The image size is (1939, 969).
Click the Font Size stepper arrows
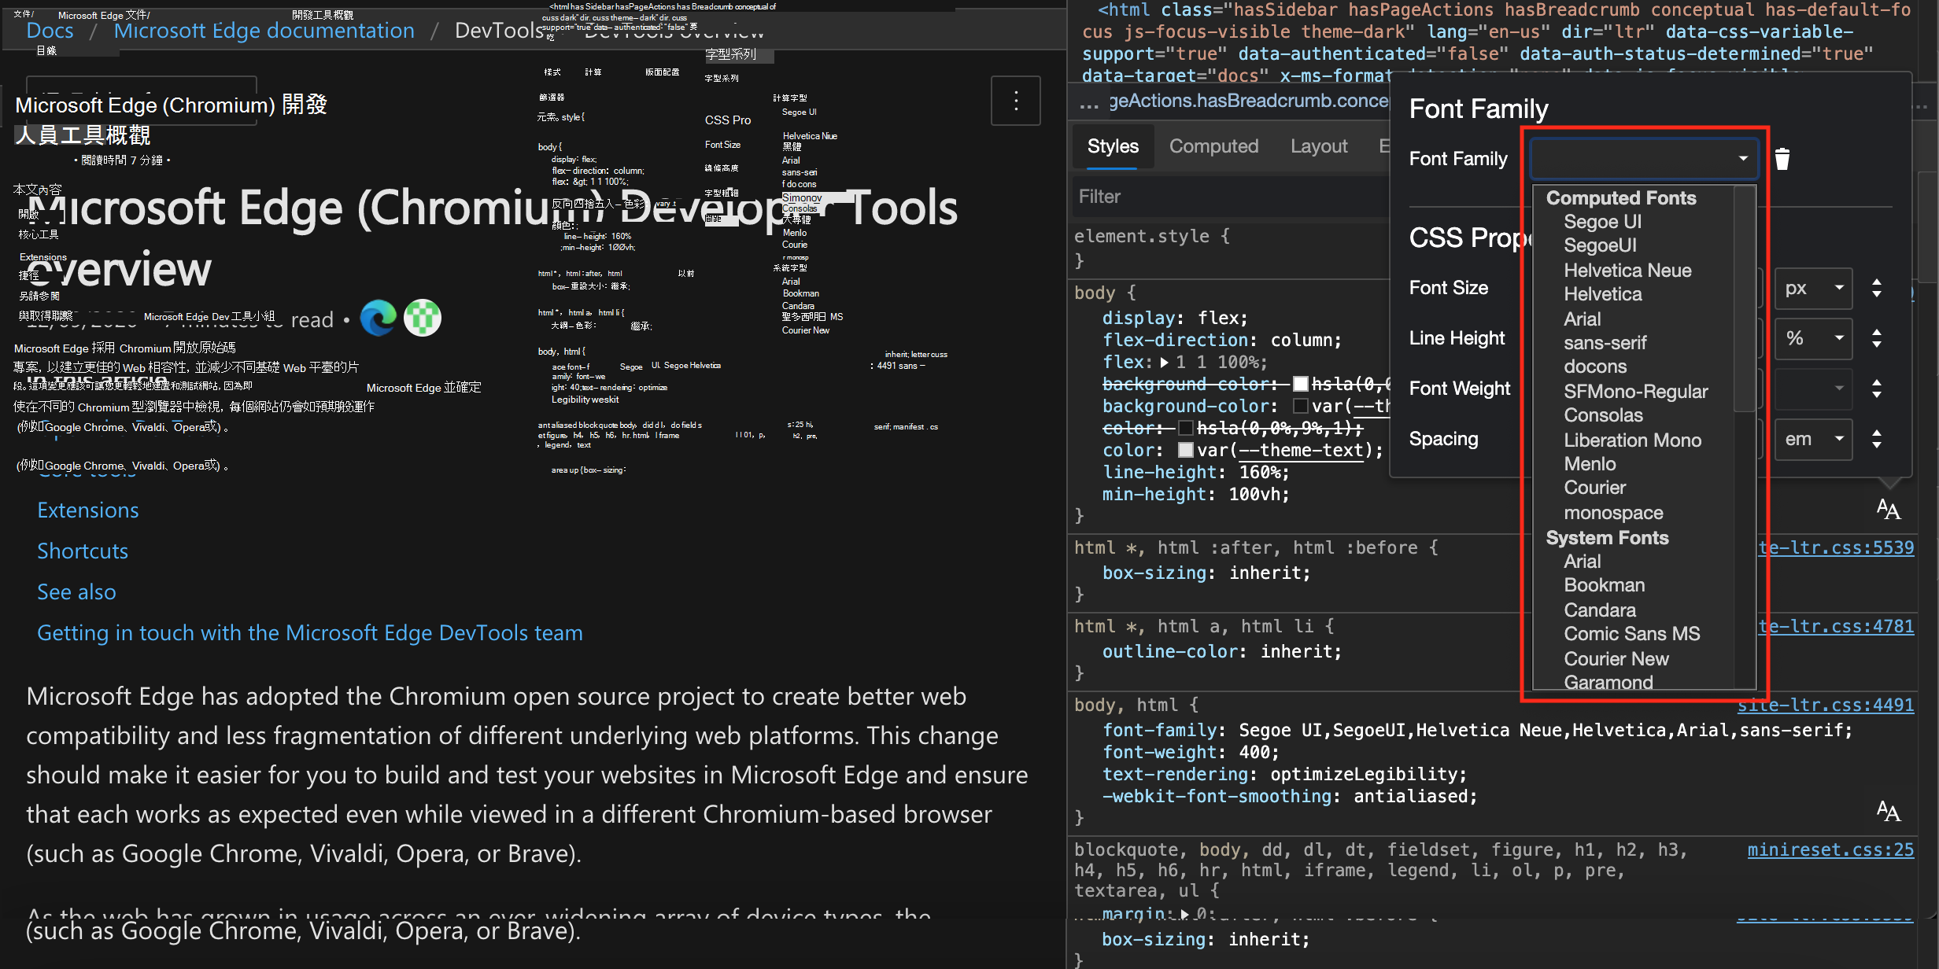pos(1877,288)
